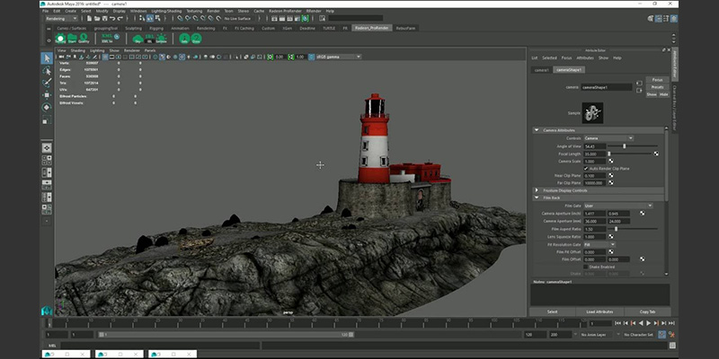Click the Undo arrow icon

click(x=113, y=18)
